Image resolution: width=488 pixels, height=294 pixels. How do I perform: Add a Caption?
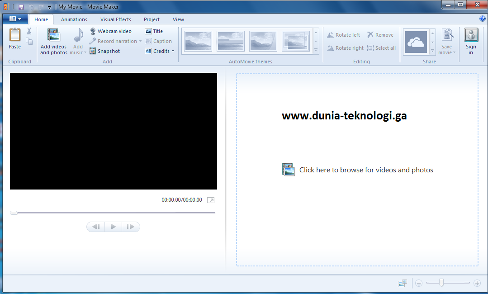(x=158, y=41)
